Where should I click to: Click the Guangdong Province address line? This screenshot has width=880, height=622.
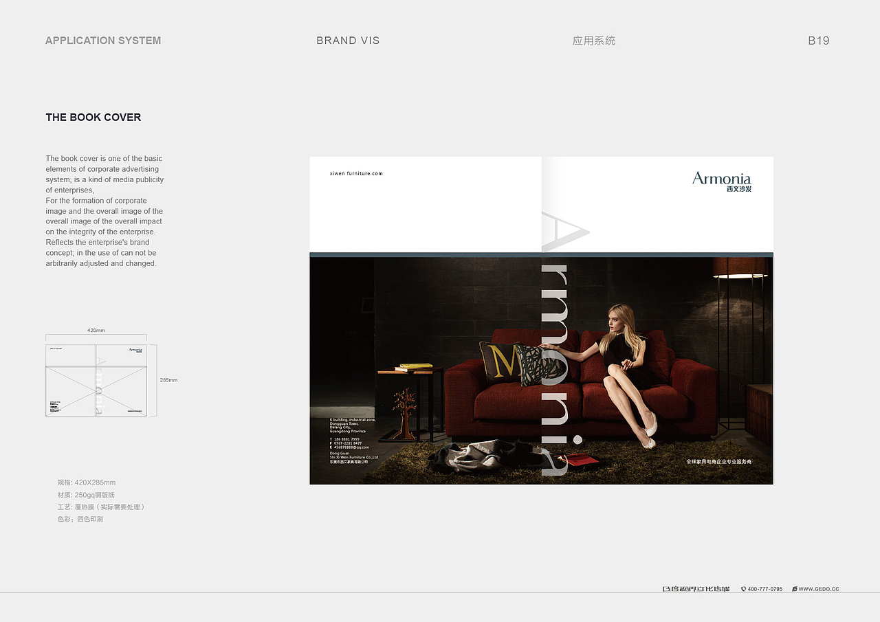pos(348,431)
